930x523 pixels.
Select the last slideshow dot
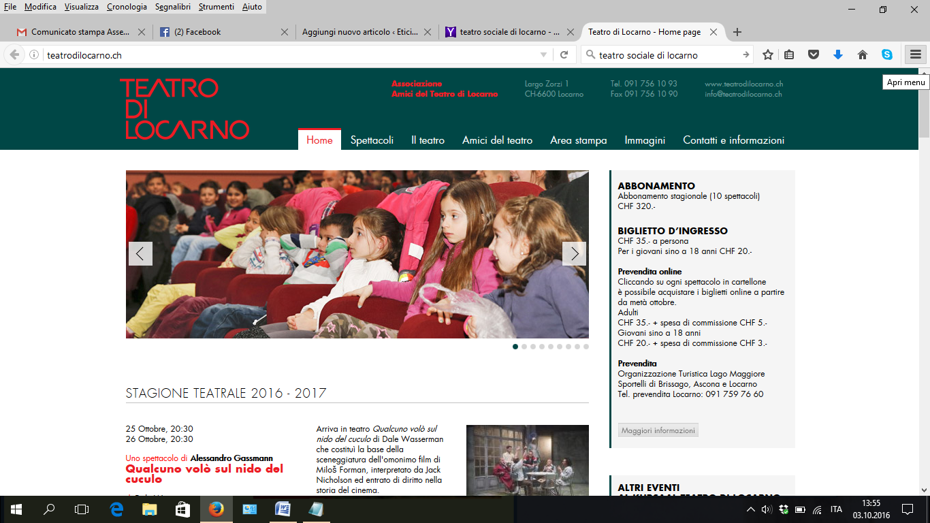(x=586, y=347)
